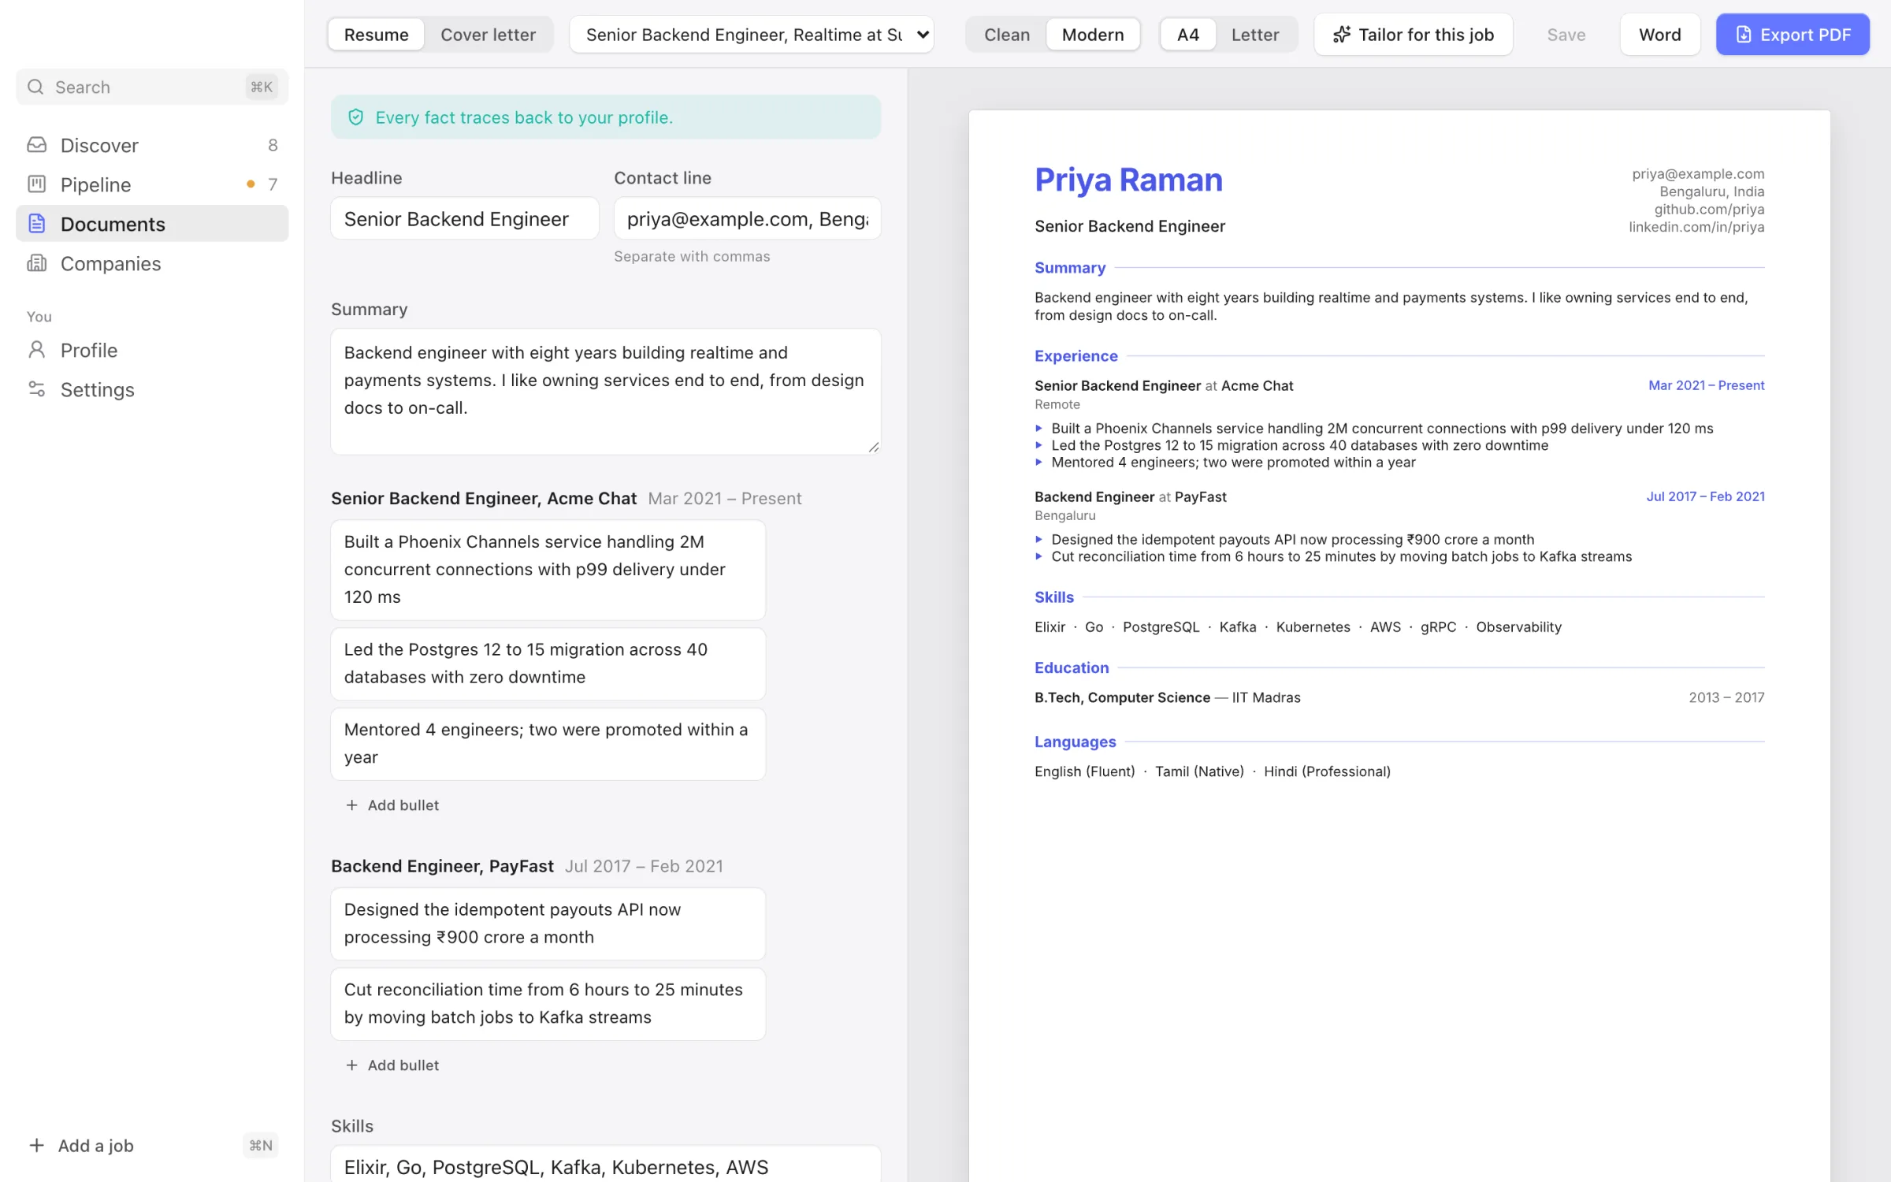Click the Contact line input field
This screenshot has height=1182, width=1891.
[747, 218]
